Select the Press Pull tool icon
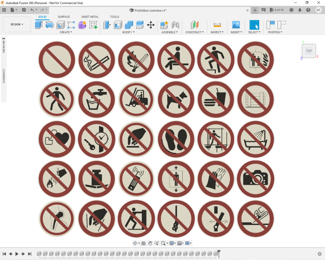Image resolution: width=325 pixels, height=260 pixels. coord(107,25)
